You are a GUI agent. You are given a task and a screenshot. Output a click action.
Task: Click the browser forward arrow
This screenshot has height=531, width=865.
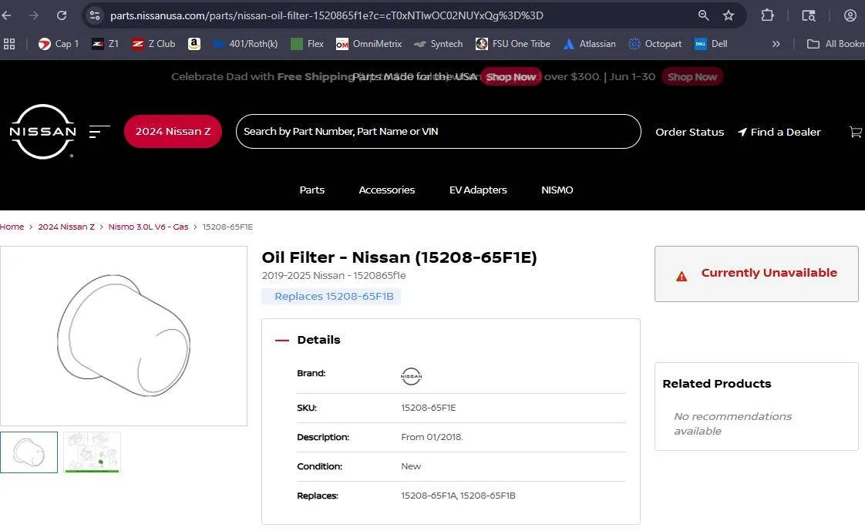pyautogui.click(x=34, y=15)
